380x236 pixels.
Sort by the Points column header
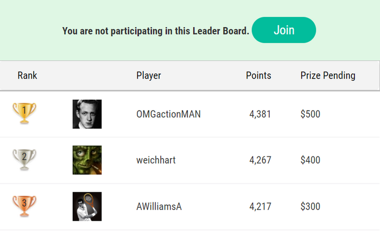click(x=258, y=75)
